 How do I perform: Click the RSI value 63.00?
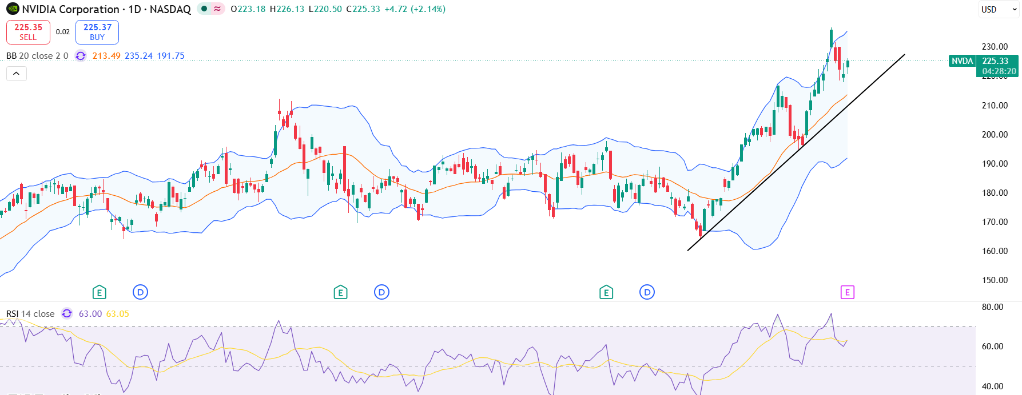(90, 313)
